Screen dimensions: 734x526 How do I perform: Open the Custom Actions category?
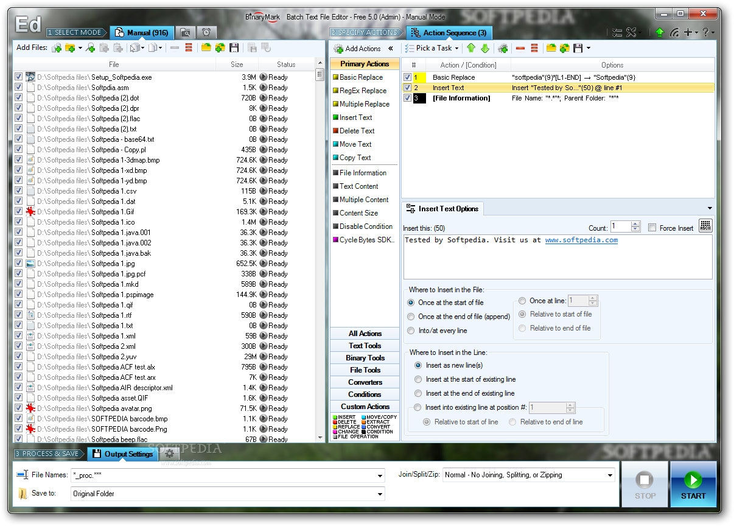point(365,407)
